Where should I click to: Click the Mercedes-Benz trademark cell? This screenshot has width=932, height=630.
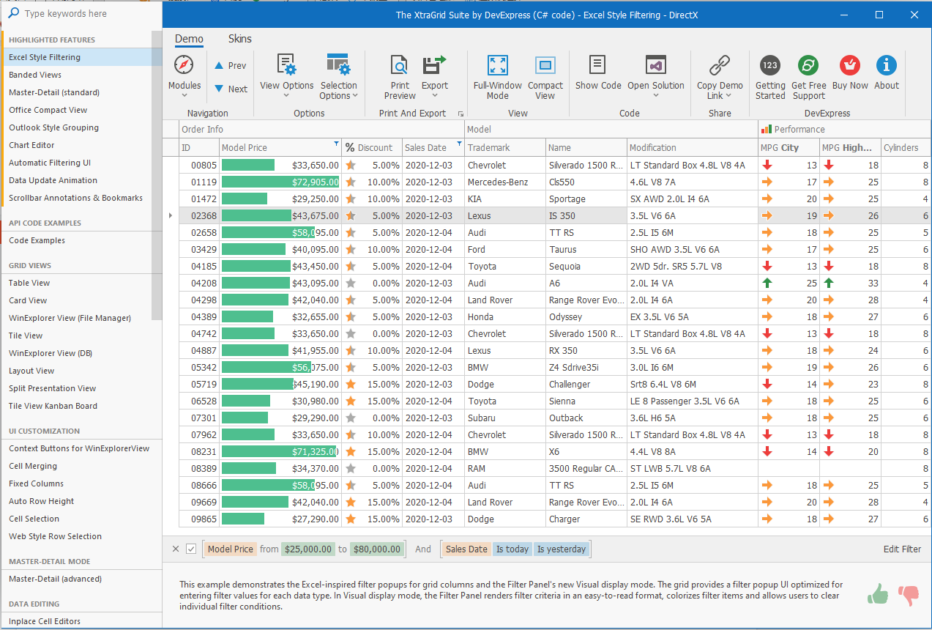[x=504, y=182]
